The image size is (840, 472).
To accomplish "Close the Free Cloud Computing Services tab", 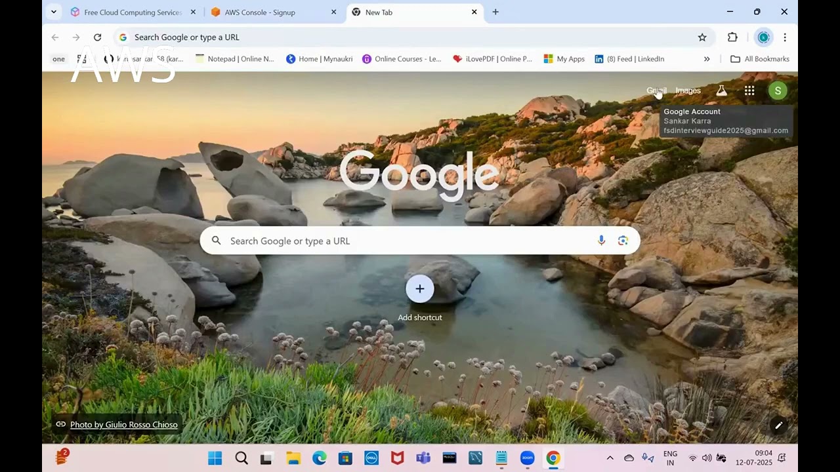I will click(x=193, y=12).
